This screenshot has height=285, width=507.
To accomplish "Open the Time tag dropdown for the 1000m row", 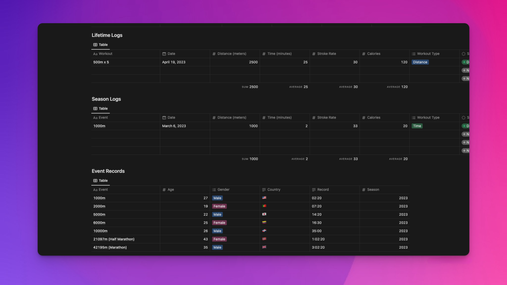I will (417, 126).
